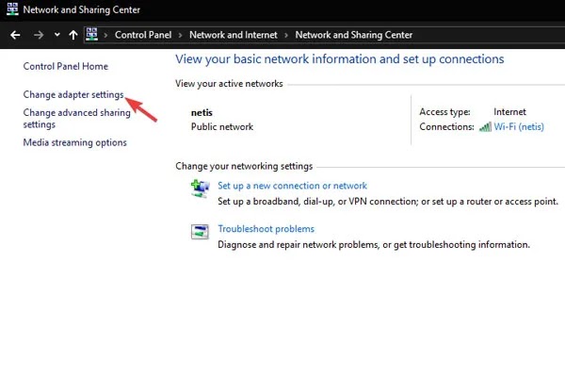The image size is (565, 377).
Task: Click Set up a new connection or network
Action: click(x=292, y=186)
